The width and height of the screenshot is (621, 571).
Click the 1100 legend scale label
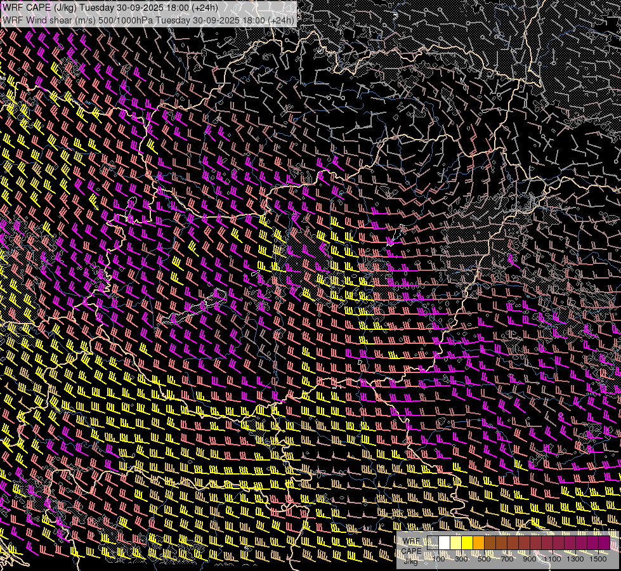pos(553,559)
